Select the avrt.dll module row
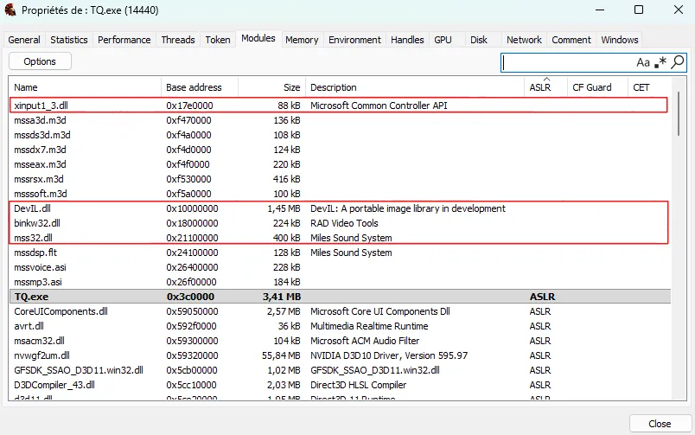Image resolution: width=695 pixels, height=435 pixels. click(340, 326)
